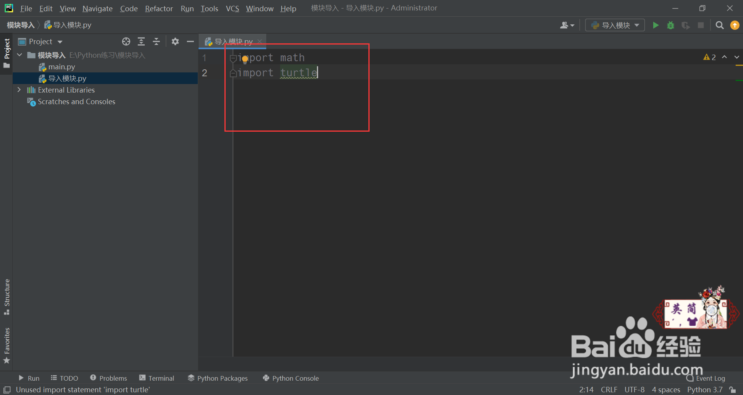Run with coverage icon in toolbar

686,25
